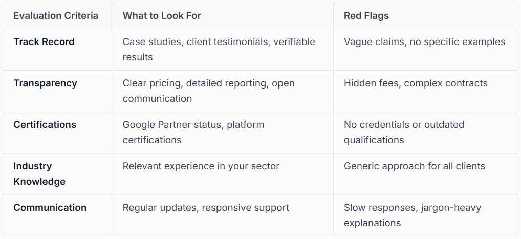The height and width of the screenshot is (239, 521).
Task: Click the "Industry Knowledge" row label
Action: pyautogui.click(x=39, y=173)
